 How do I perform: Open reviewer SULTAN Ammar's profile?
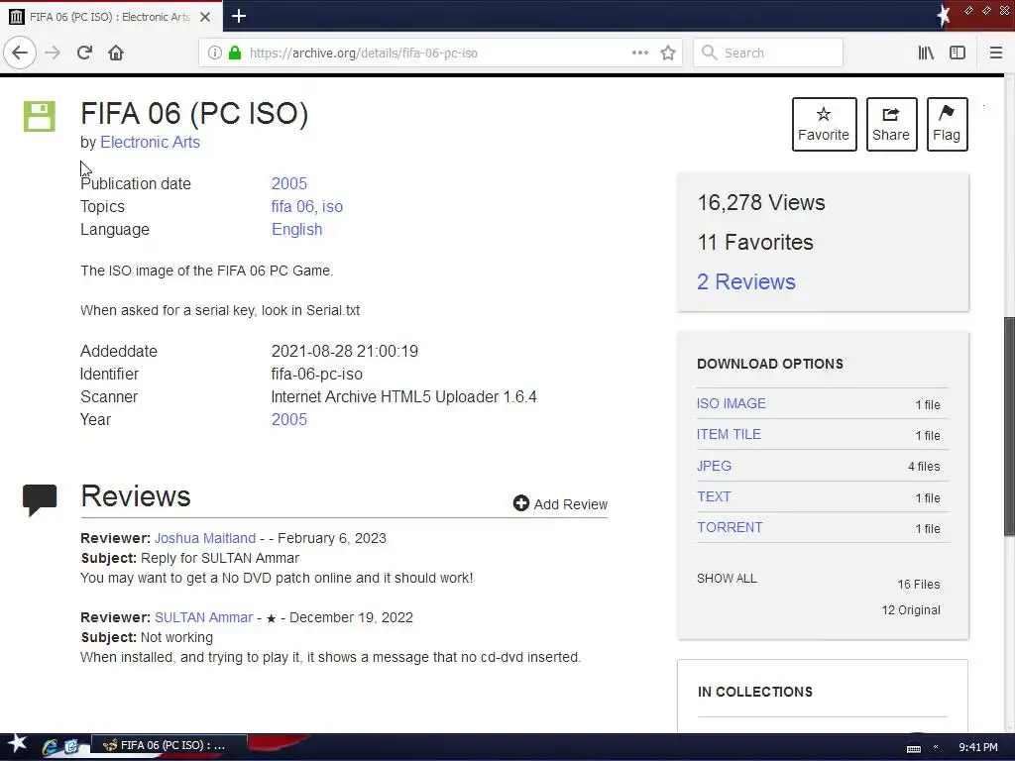[203, 617]
